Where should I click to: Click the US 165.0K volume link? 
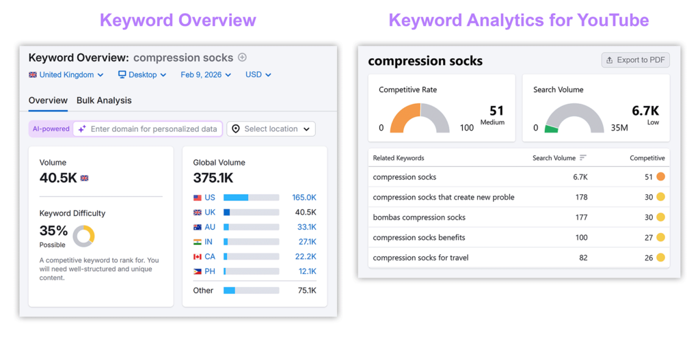pyautogui.click(x=304, y=198)
